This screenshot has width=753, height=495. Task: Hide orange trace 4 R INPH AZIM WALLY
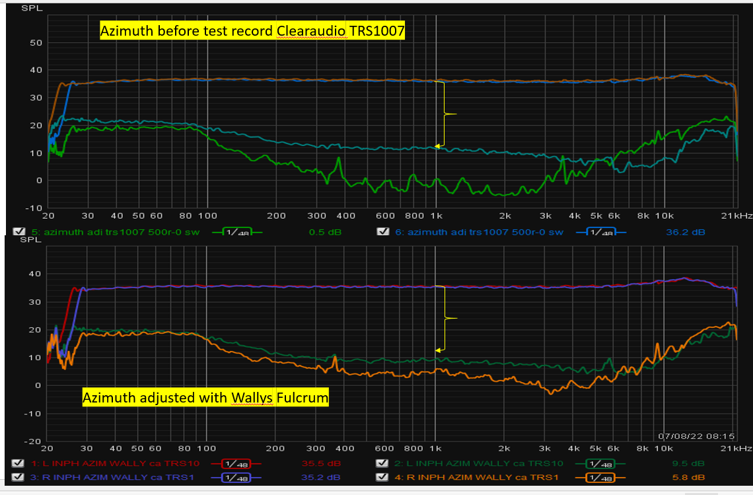(381, 476)
